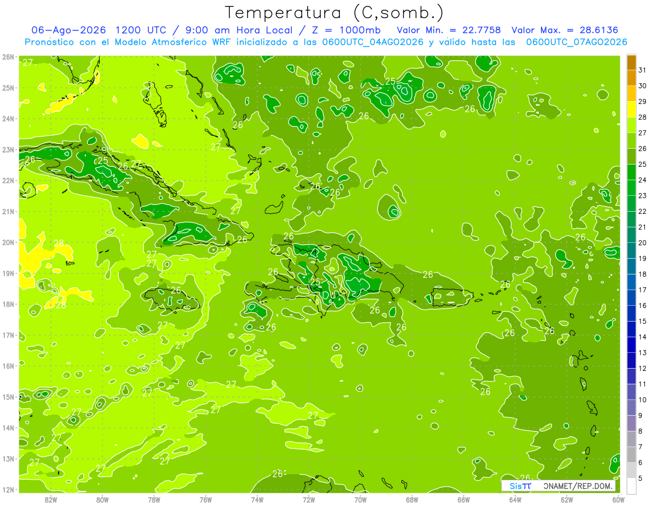Click the "24N" latitude axis label

(9, 119)
